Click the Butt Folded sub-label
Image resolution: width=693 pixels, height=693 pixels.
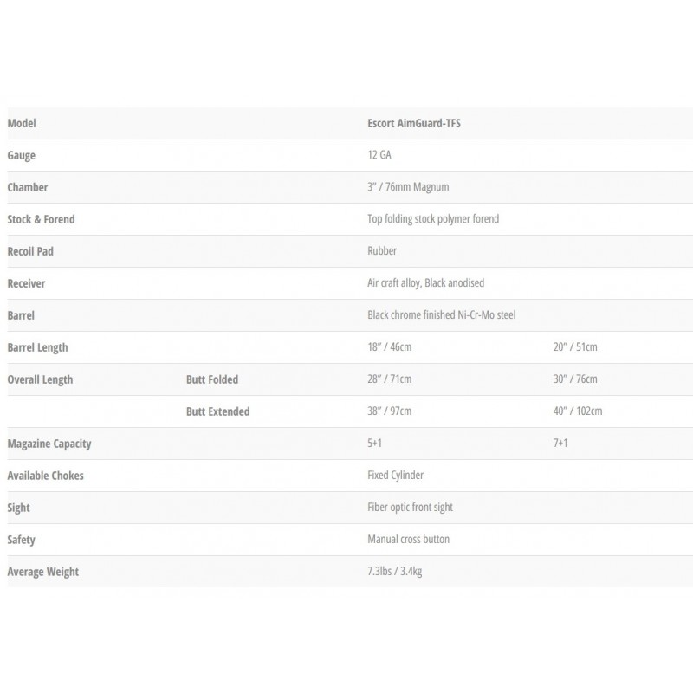pos(212,379)
